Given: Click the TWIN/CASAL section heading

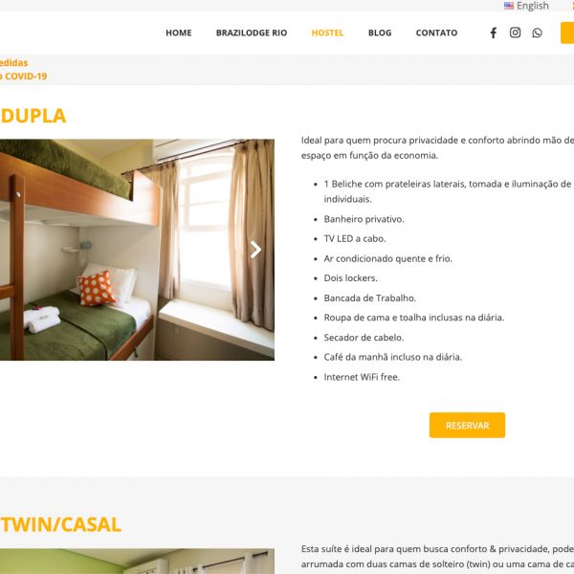Looking at the screenshot, I should click(60, 524).
